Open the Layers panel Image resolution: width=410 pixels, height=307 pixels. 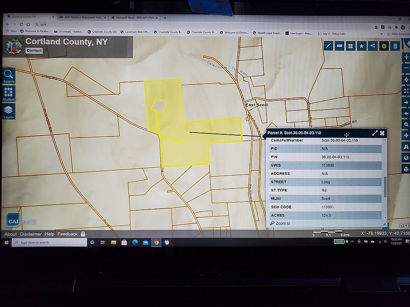[x=9, y=112]
